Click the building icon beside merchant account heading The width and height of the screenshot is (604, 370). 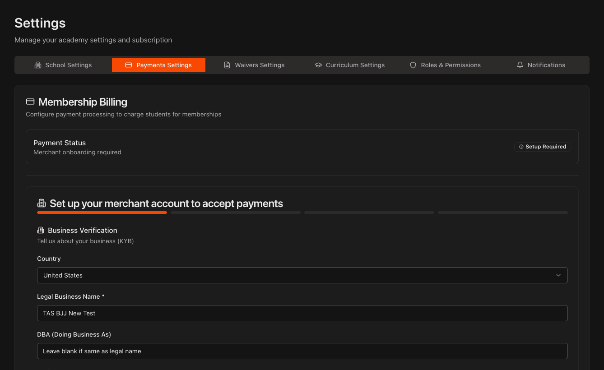(x=42, y=203)
